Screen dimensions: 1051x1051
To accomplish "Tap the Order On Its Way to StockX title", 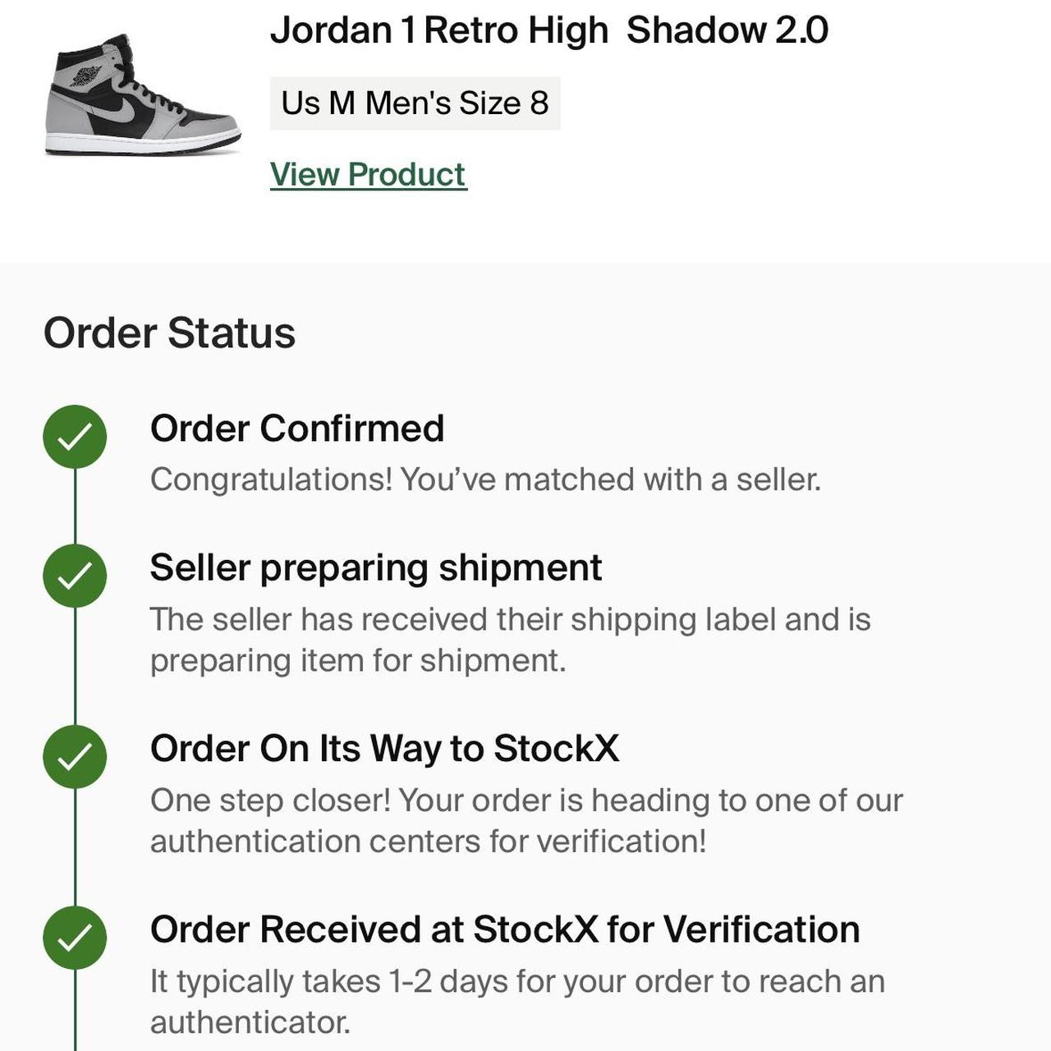I will (384, 749).
